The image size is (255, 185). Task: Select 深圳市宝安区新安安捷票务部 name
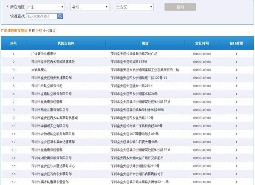pyautogui.click(x=51, y=78)
